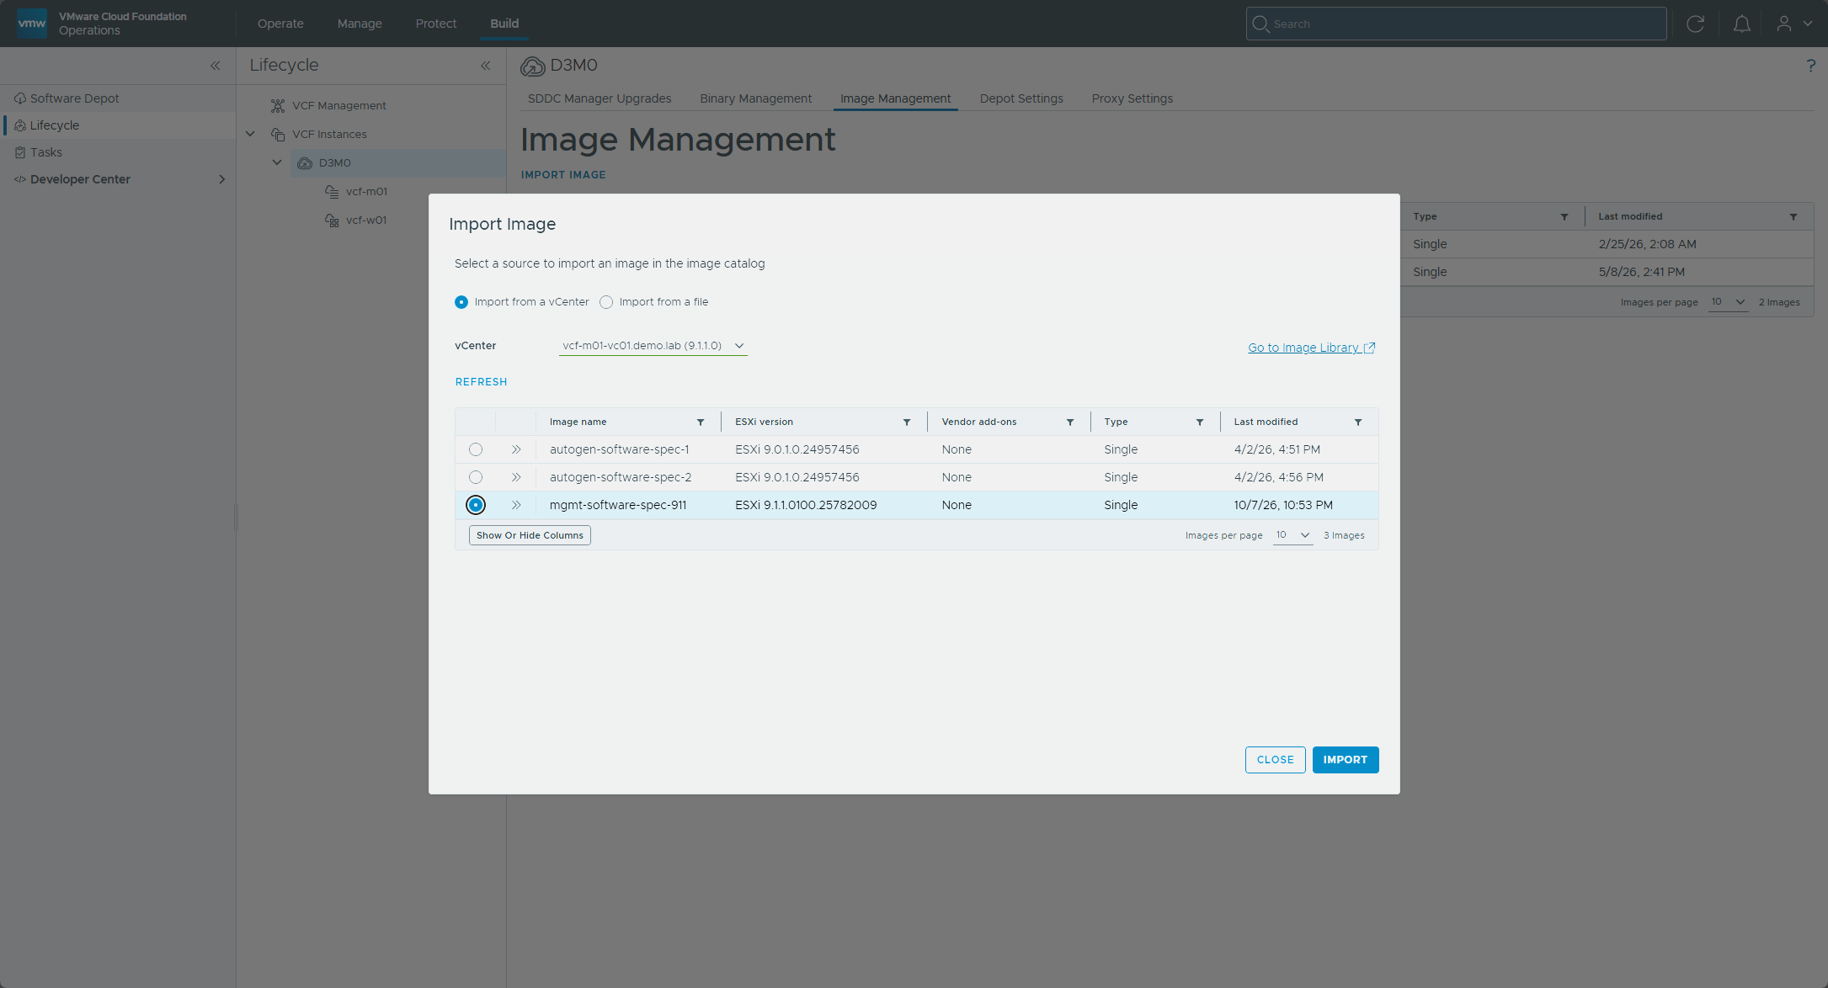Expand details for mgmt-software-spec-911 row

click(x=516, y=505)
